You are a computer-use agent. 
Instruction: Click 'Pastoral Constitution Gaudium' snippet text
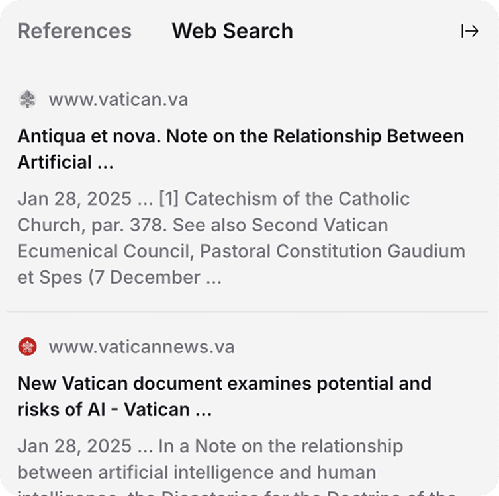(x=332, y=251)
